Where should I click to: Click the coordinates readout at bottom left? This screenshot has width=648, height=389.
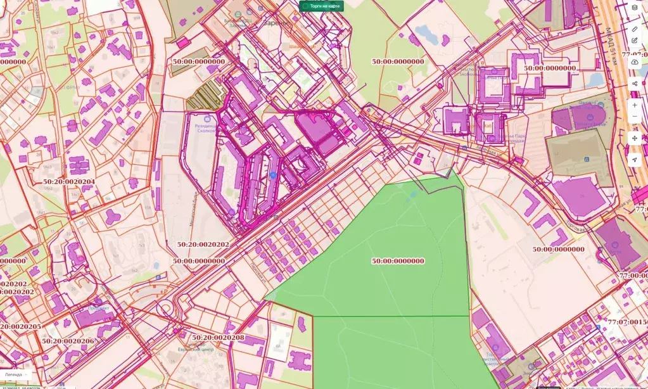pyautogui.click(x=22, y=386)
